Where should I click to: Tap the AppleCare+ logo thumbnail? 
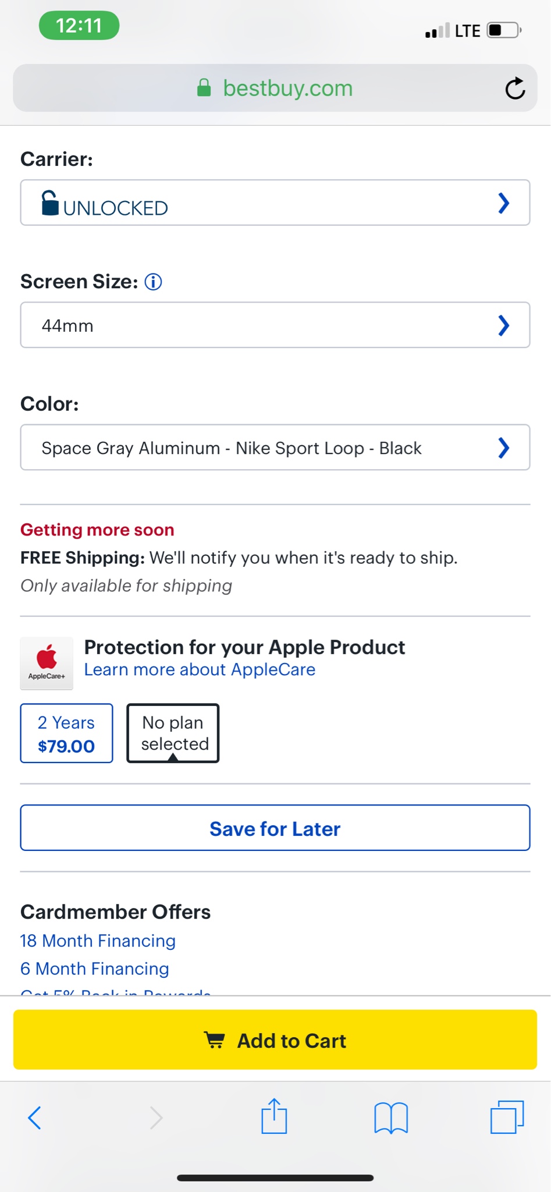click(x=47, y=663)
